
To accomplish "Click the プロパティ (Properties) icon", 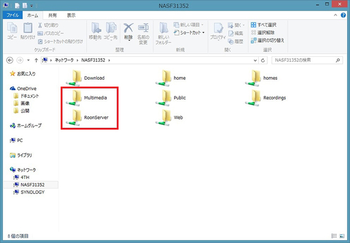I will pos(218,32).
